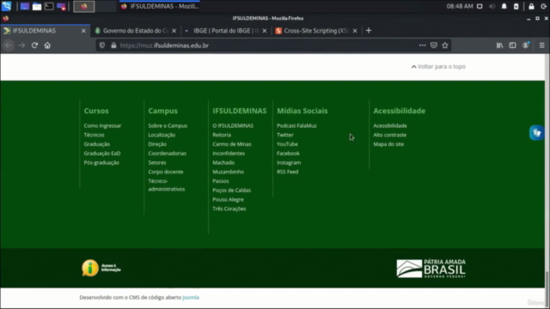Click Firefox taskbar window button
This screenshot has height=309, width=550.
[160, 6]
